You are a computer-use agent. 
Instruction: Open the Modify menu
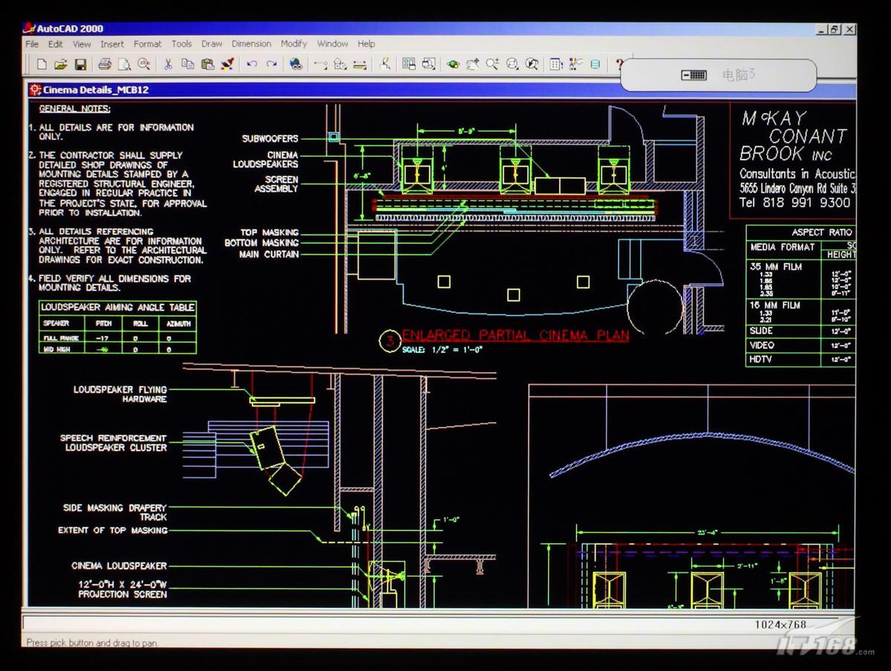point(294,45)
